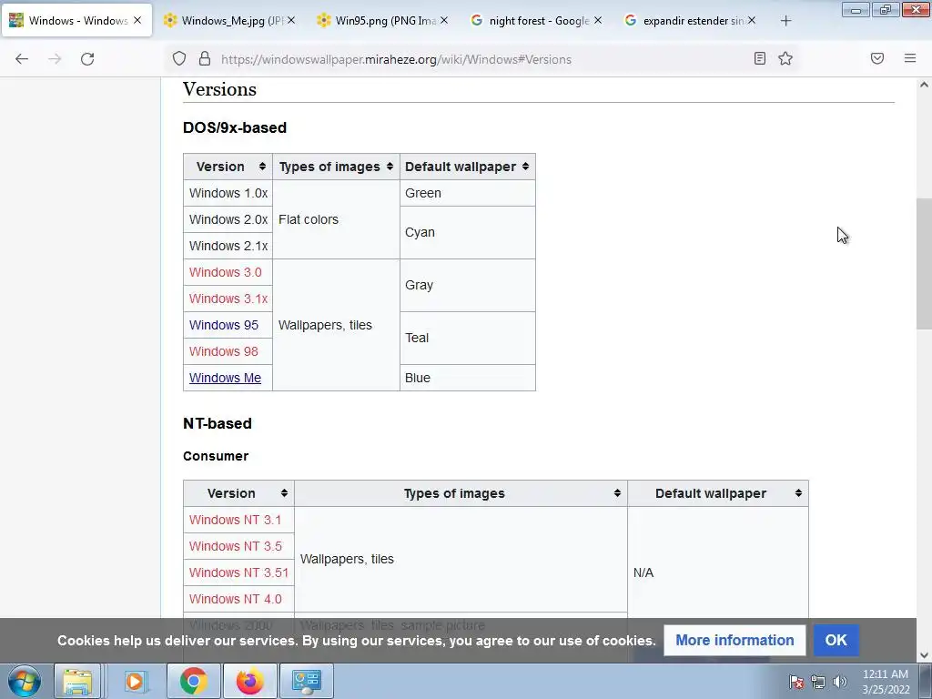Image resolution: width=932 pixels, height=699 pixels.
Task: Click the Teal default wallpaper cell
Action: (x=467, y=339)
